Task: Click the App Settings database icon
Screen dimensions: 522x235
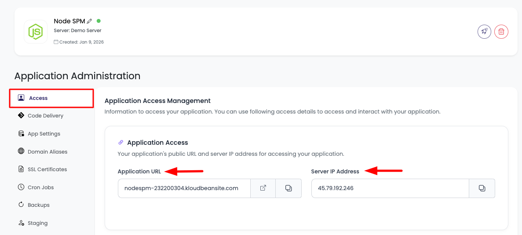Action: (21, 134)
